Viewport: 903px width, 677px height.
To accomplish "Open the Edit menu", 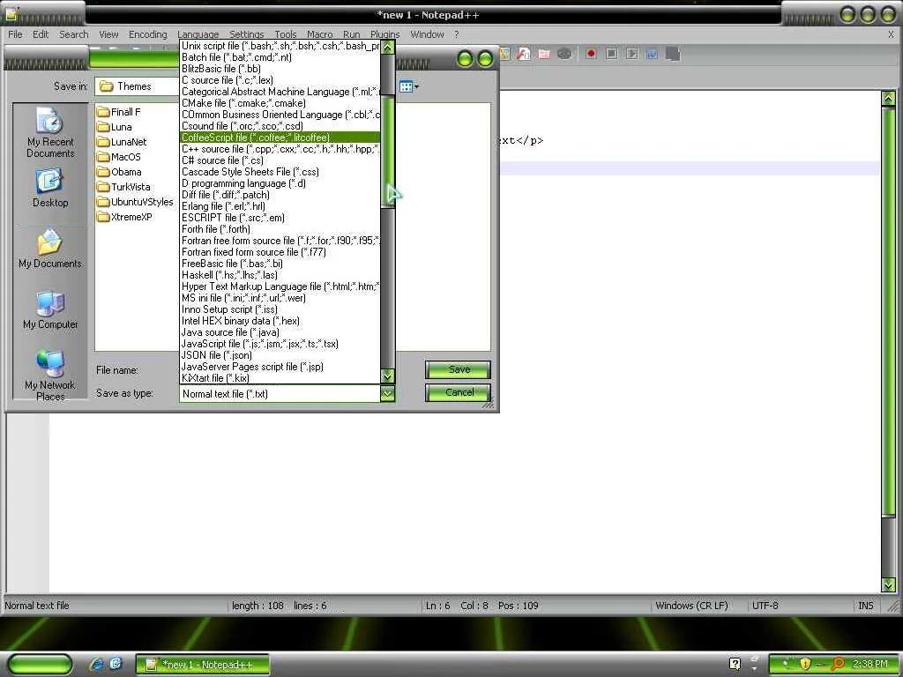I will click(x=41, y=34).
